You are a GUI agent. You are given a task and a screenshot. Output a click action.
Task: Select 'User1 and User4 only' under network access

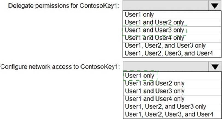click(x=154, y=98)
